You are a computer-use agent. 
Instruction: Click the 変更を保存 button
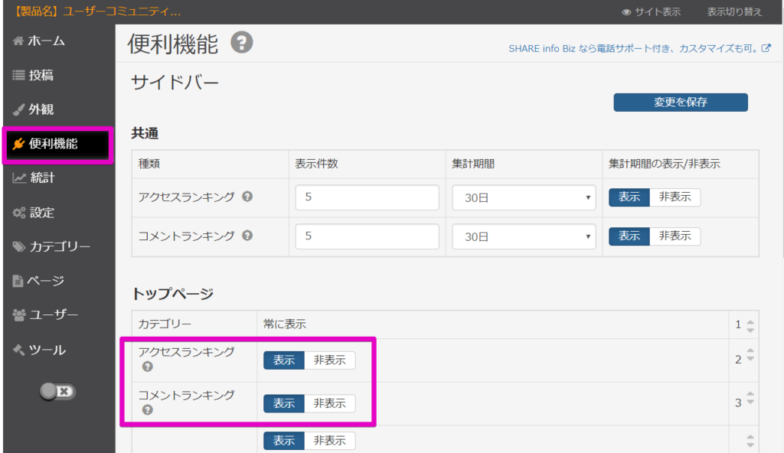click(x=681, y=102)
